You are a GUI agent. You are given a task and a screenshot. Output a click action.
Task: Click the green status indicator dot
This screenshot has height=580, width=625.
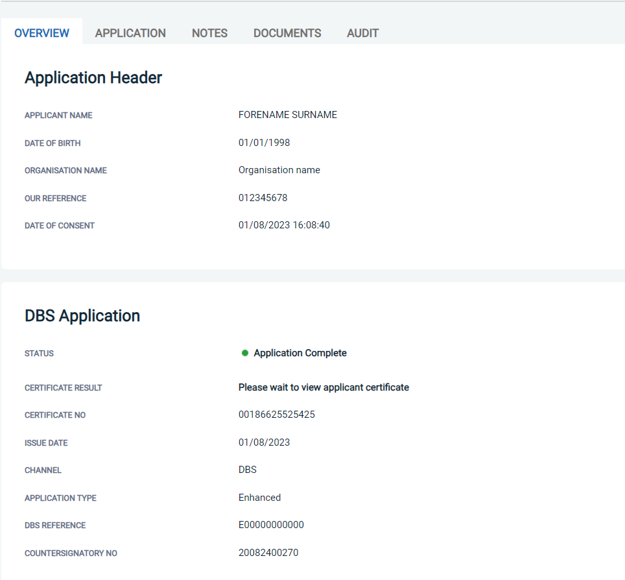click(245, 353)
